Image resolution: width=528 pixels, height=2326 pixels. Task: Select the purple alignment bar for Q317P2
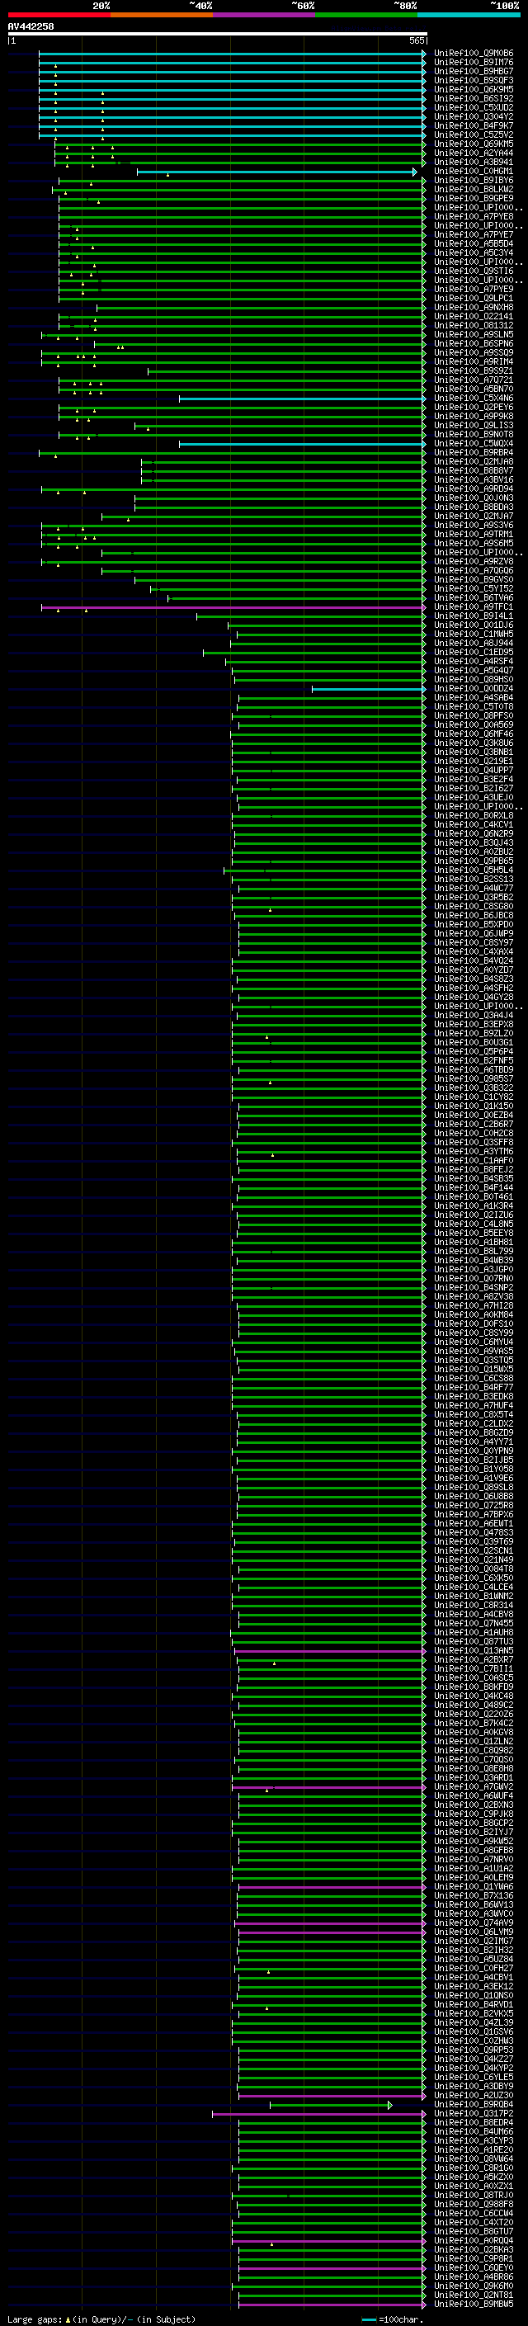click(319, 2115)
